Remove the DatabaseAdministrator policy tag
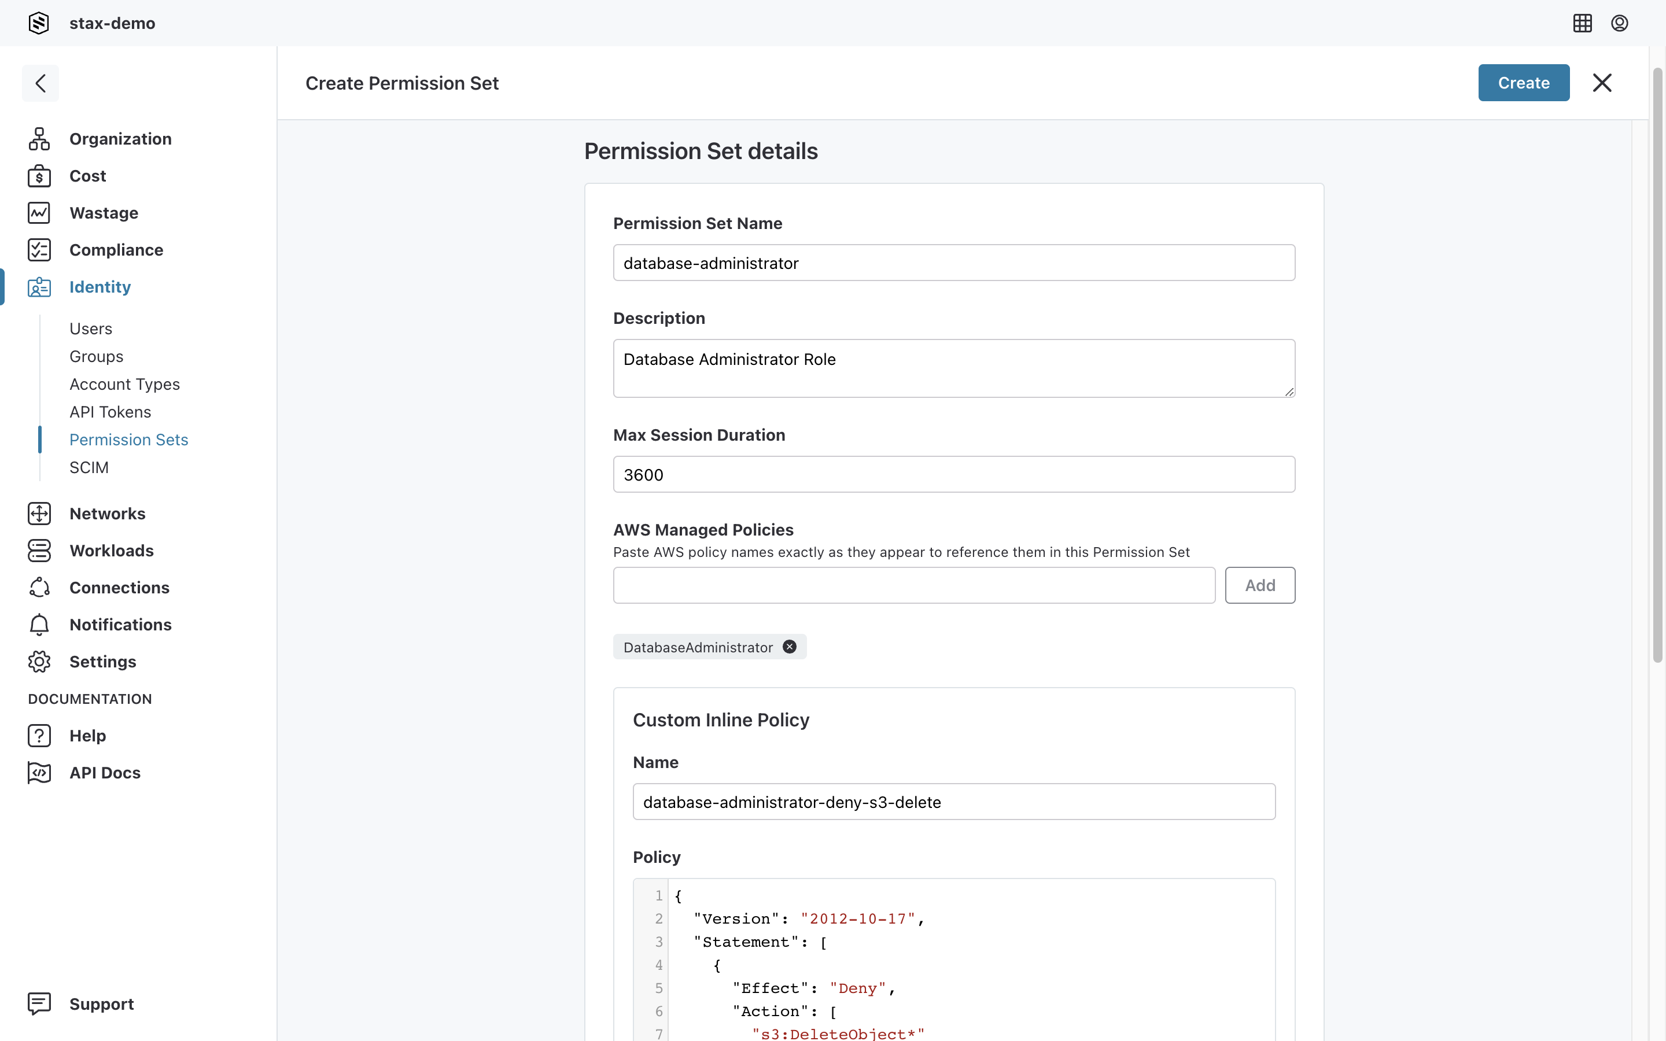Screen dimensions: 1666x1041 tap(789, 647)
